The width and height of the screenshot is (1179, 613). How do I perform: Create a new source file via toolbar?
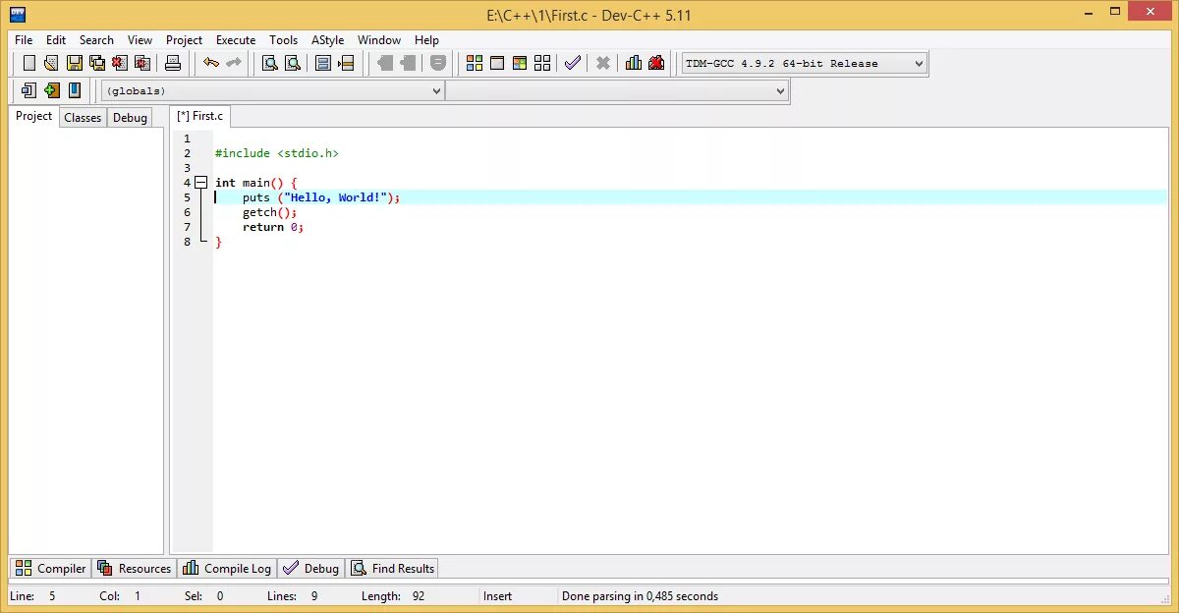click(x=29, y=63)
